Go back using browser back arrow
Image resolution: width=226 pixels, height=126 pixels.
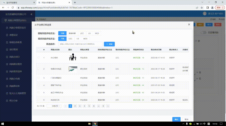point(3,8)
